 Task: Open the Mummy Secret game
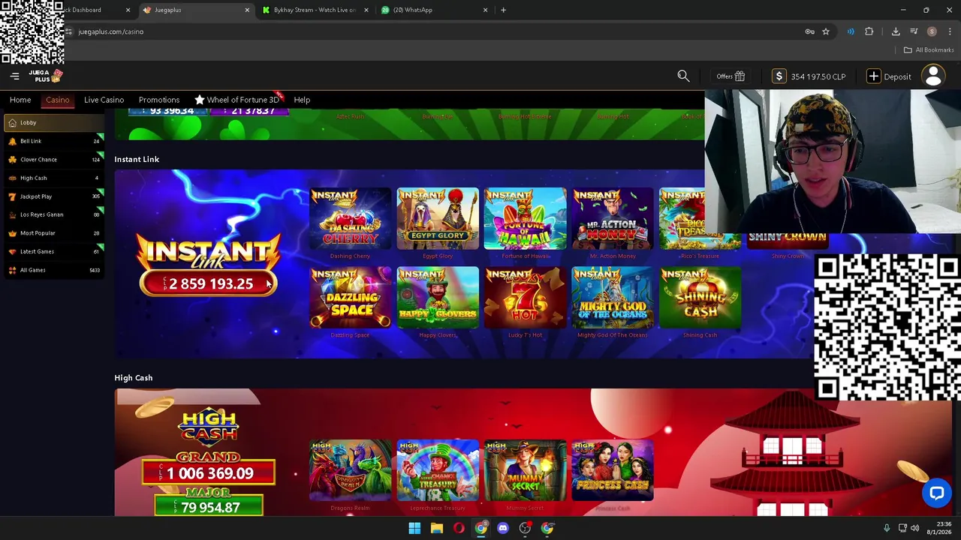pyautogui.click(x=525, y=470)
